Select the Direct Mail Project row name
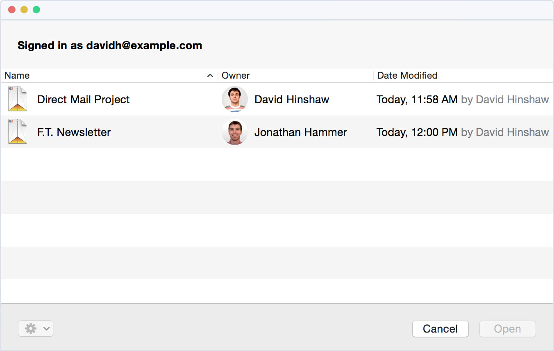The height and width of the screenshot is (351, 554). click(83, 100)
